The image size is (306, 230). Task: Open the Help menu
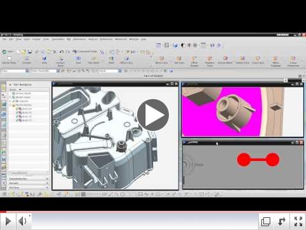[143, 40]
